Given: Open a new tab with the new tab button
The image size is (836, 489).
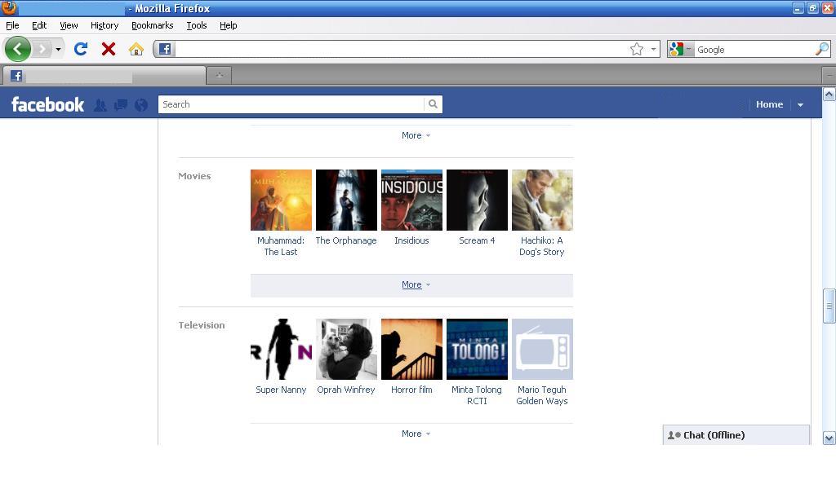Looking at the screenshot, I should tap(220, 76).
